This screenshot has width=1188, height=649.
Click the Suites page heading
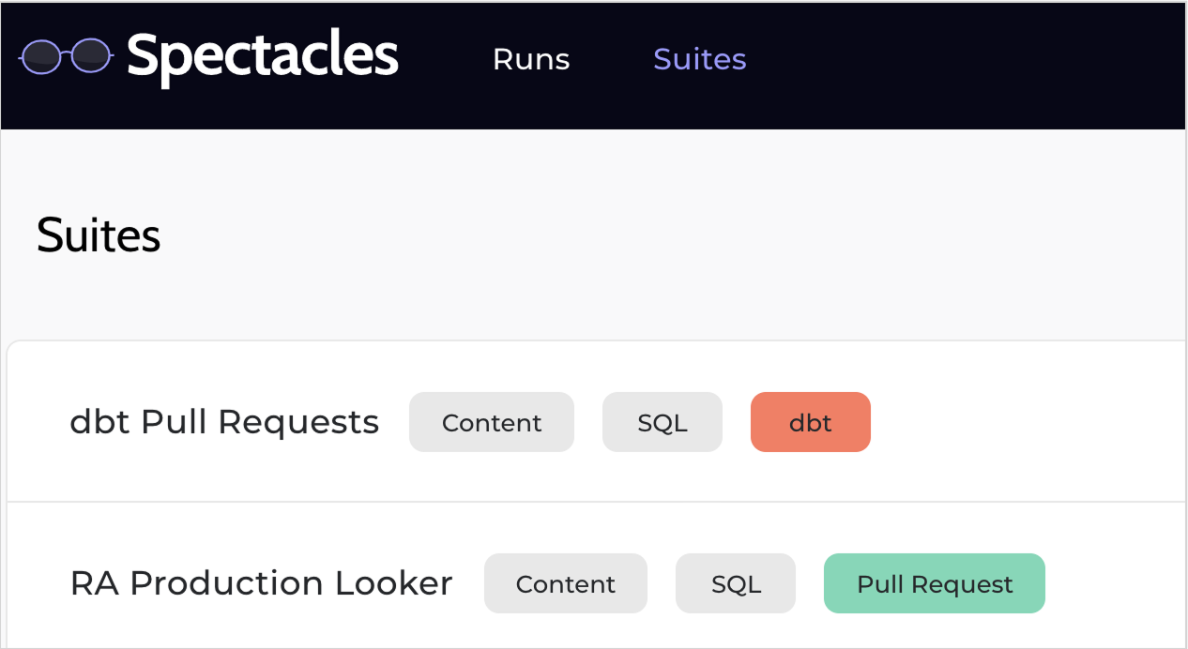(x=99, y=235)
